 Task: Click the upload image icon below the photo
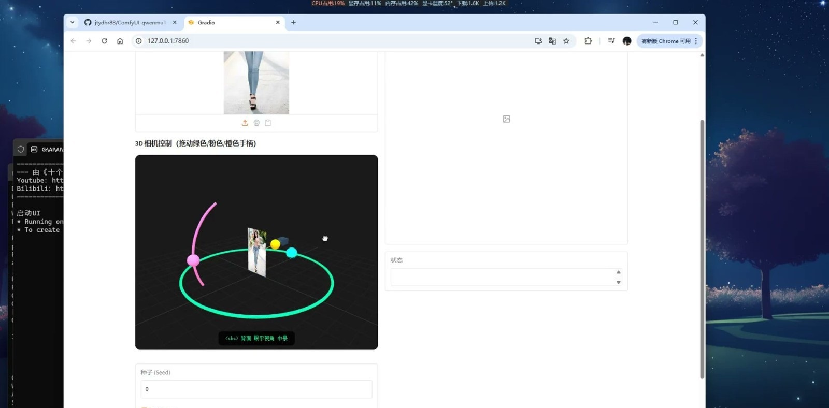(245, 123)
